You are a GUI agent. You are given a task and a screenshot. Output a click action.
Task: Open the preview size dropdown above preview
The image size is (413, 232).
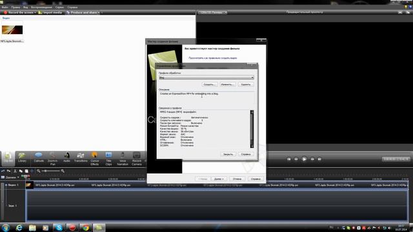click(212, 12)
